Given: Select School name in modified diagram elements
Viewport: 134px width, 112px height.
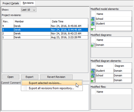Looking at the screenshot, I should 104,75.
